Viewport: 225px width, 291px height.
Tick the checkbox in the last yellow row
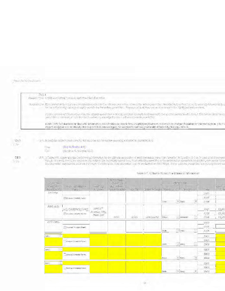click(x=65, y=268)
